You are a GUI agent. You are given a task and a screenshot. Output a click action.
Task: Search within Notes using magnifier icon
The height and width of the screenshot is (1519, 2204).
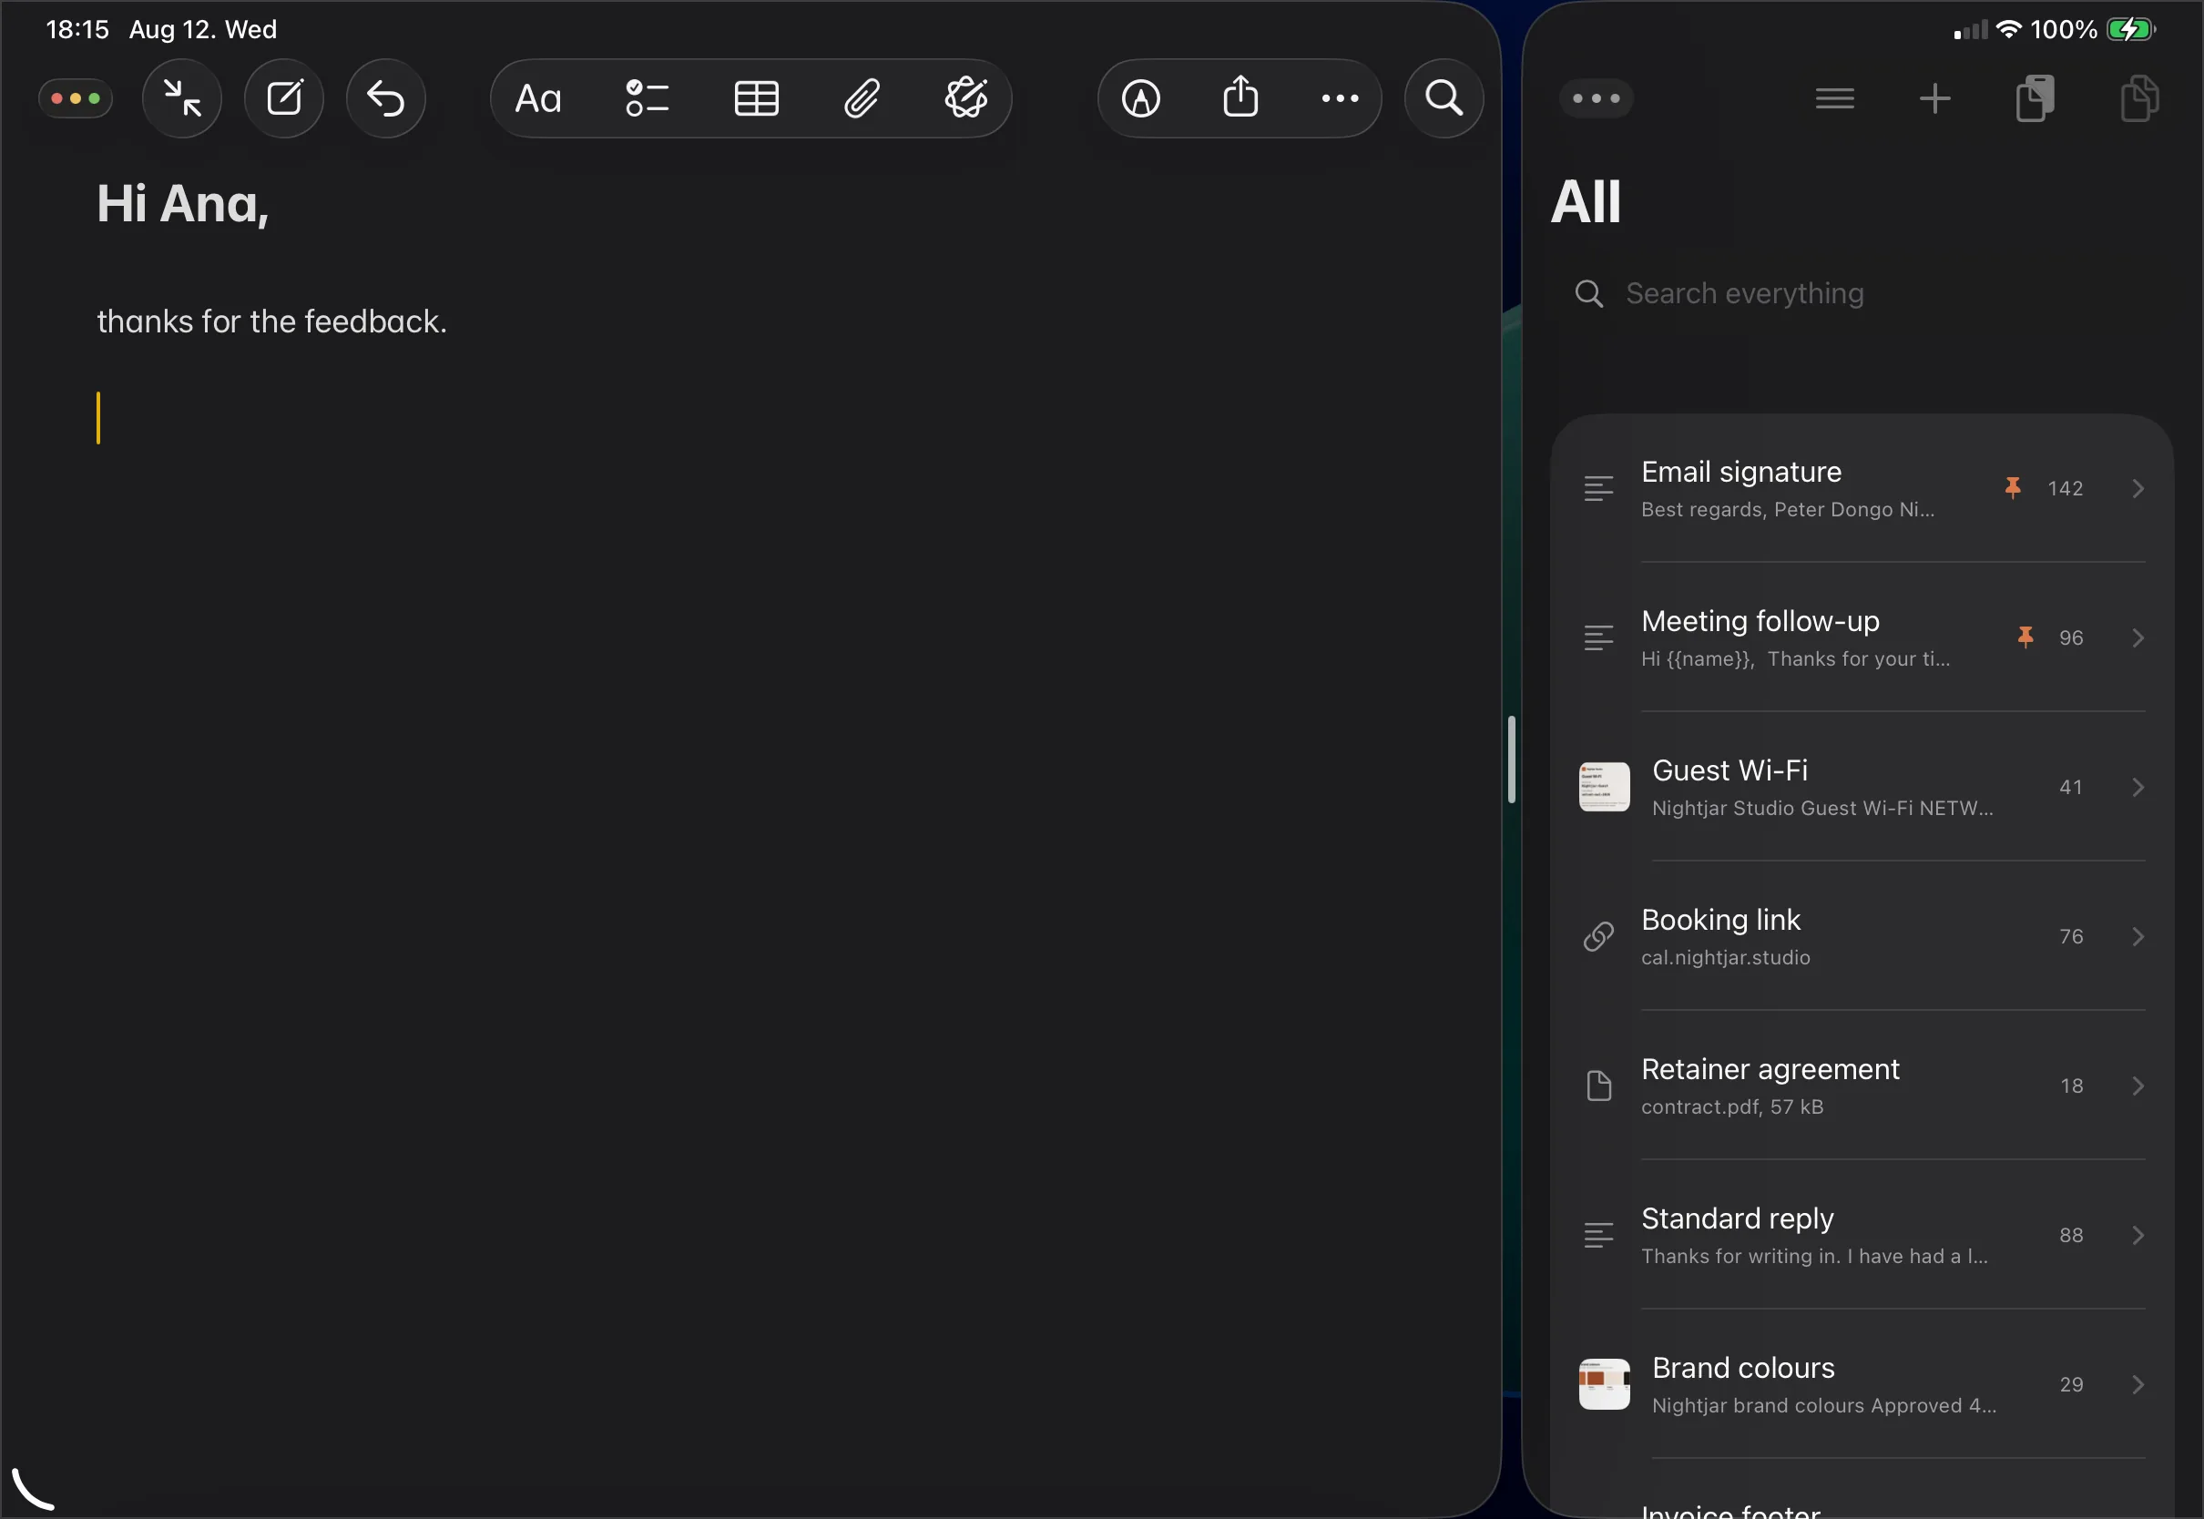click(1444, 98)
